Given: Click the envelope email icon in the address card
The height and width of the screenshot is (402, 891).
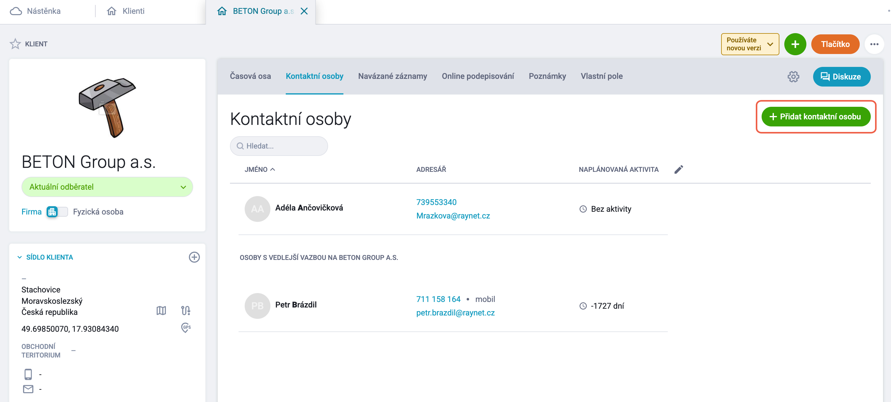Looking at the screenshot, I should click(x=28, y=389).
